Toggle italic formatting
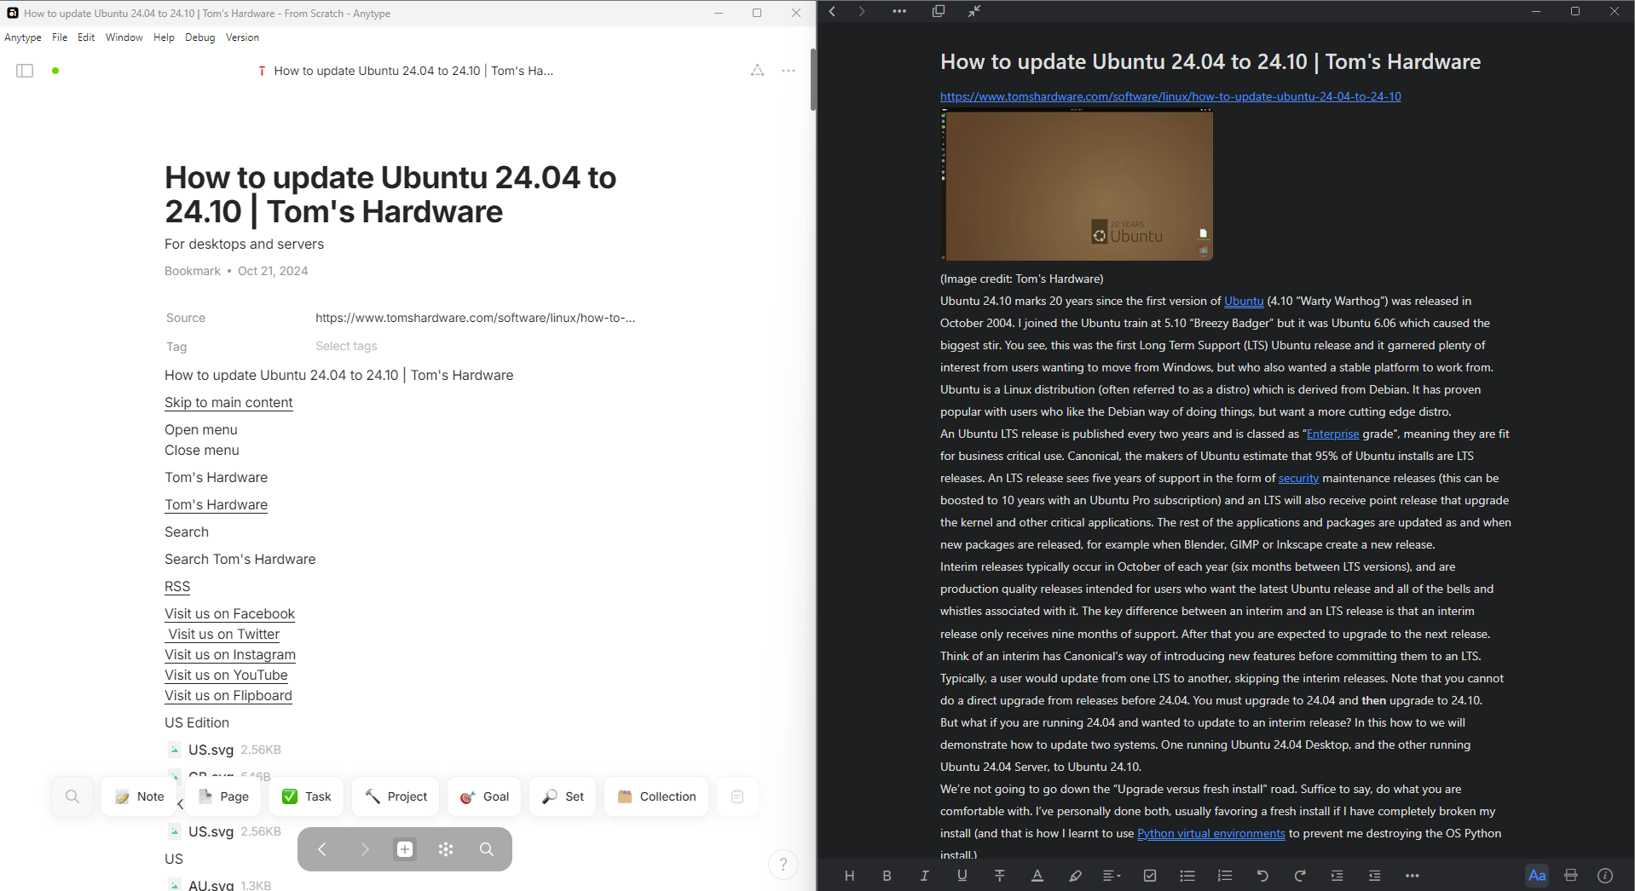1635x891 pixels. [924, 876]
